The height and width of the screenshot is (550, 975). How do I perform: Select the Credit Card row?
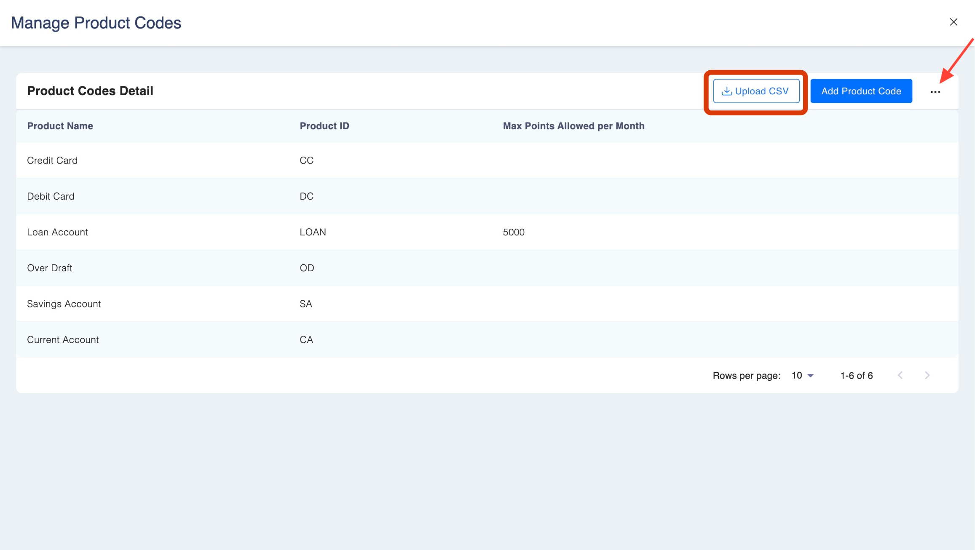[52, 160]
